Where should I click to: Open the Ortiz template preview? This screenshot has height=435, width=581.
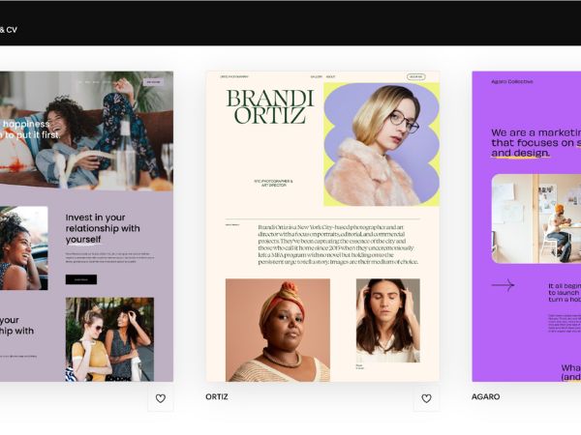pyautogui.click(x=322, y=226)
